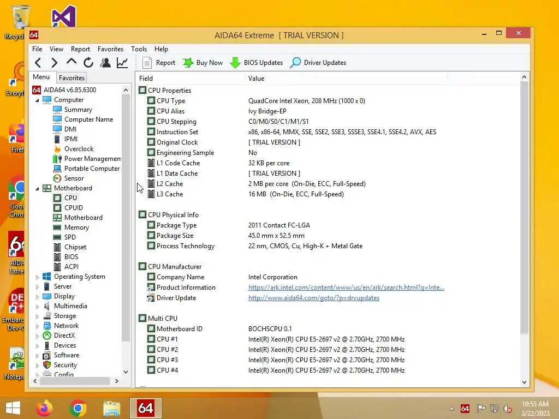559x419 pixels.
Task: Expand the Server tree node
Action: pos(38,287)
